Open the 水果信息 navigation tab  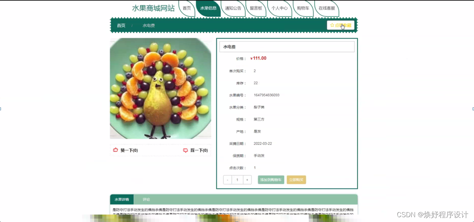pyautogui.click(x=208, y=8)
